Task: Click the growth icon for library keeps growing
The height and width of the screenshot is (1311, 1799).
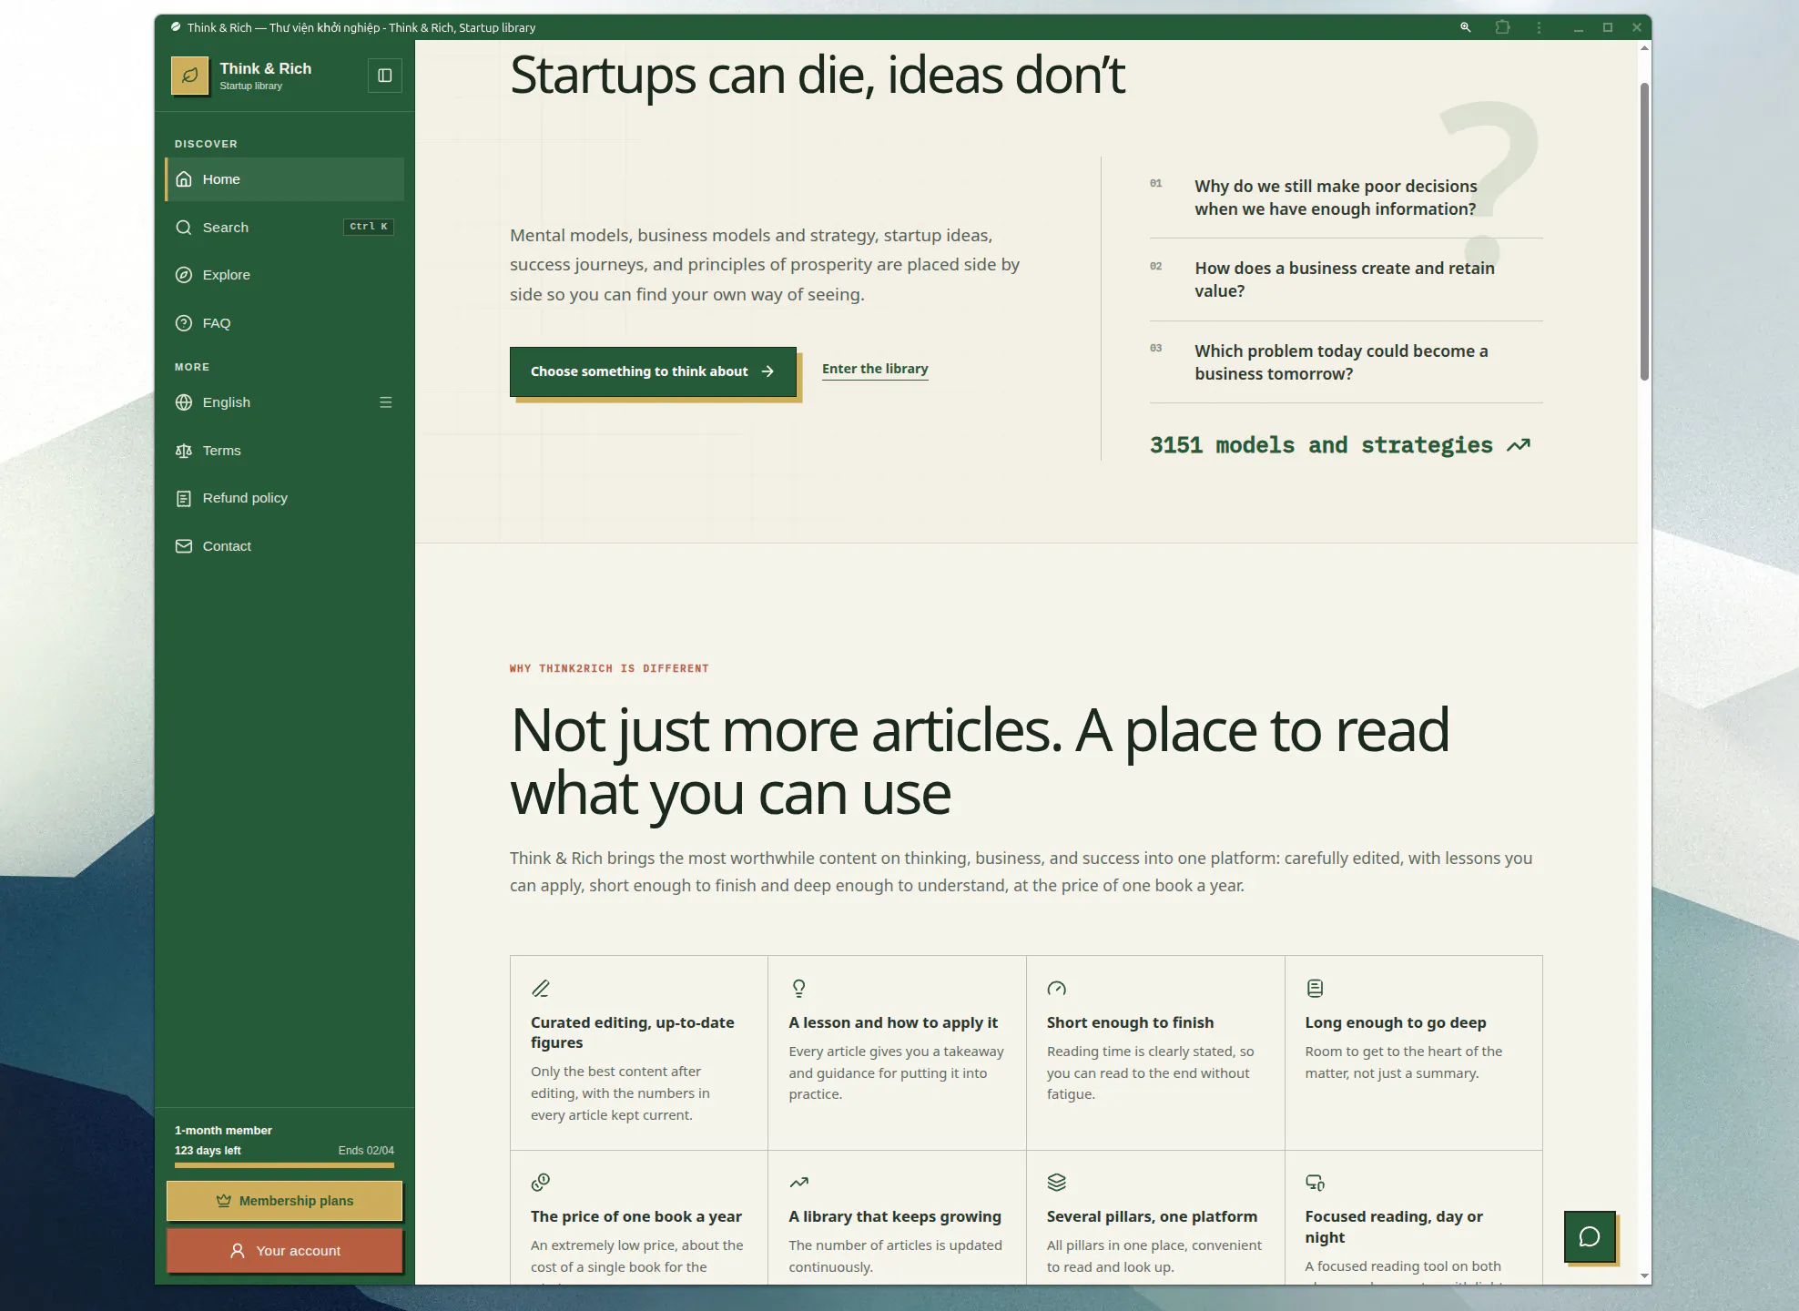Action: tap(798, 1182)
